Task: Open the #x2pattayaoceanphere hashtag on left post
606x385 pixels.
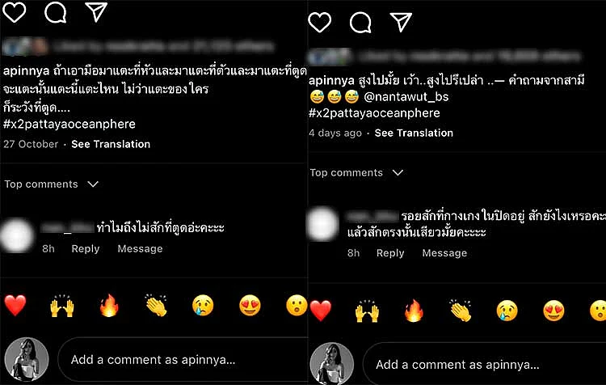Action: click(x=69, y=125)
